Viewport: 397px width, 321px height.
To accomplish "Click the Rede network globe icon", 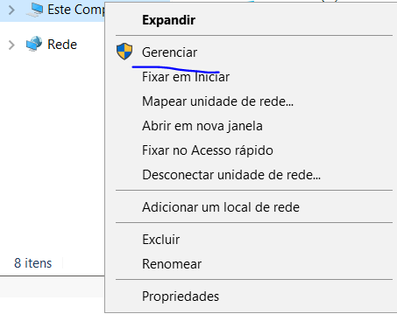I will 34,44.
